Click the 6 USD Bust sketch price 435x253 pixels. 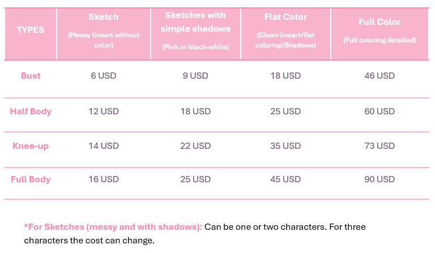coord(104,76)
